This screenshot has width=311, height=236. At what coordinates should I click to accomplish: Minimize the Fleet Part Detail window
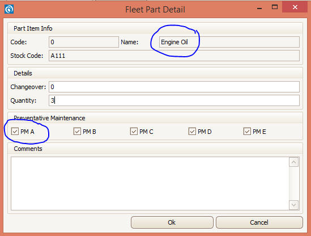click(259, 9)
